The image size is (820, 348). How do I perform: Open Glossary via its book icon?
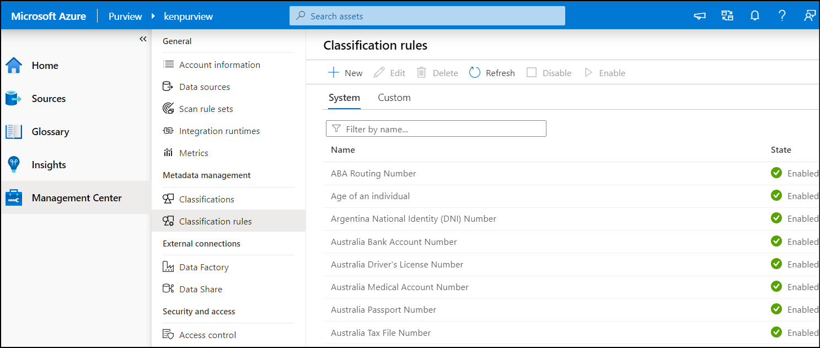14,132
